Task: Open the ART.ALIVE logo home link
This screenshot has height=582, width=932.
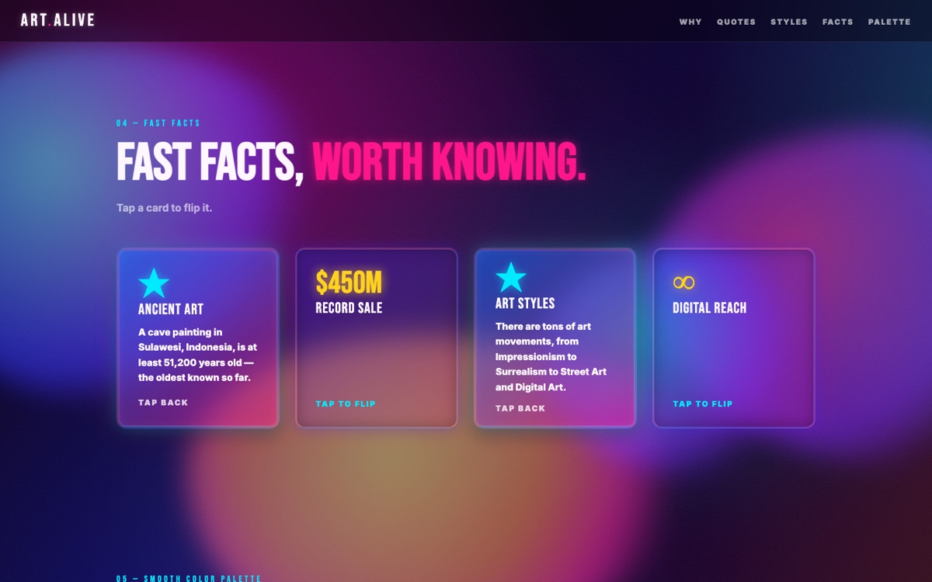Action: point(57,20)
